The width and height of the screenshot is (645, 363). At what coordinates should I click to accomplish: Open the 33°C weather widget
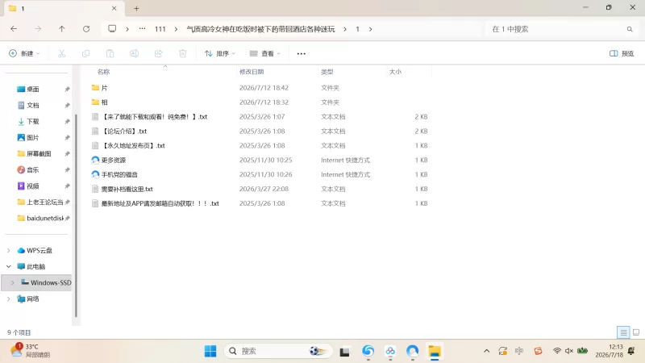(30, 351)
